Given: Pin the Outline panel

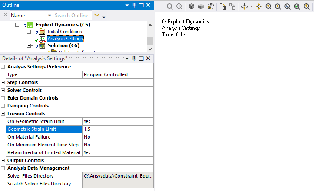Looking at the screenshot, I should pyautogui.click(x=134, y=5).
